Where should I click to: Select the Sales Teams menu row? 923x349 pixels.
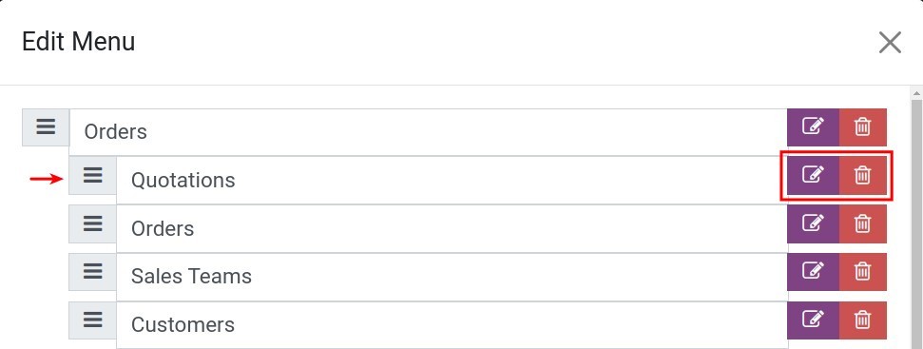point(452,277)
